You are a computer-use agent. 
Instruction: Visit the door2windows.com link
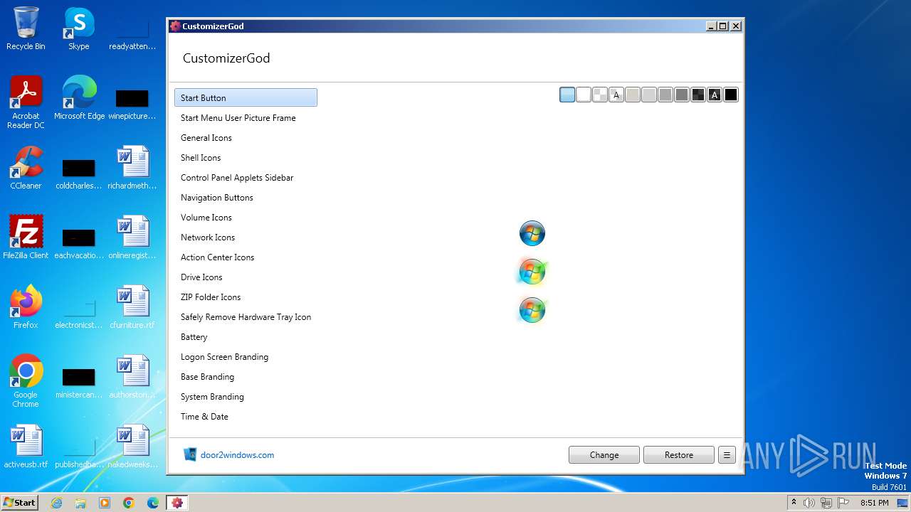point(237,455)
